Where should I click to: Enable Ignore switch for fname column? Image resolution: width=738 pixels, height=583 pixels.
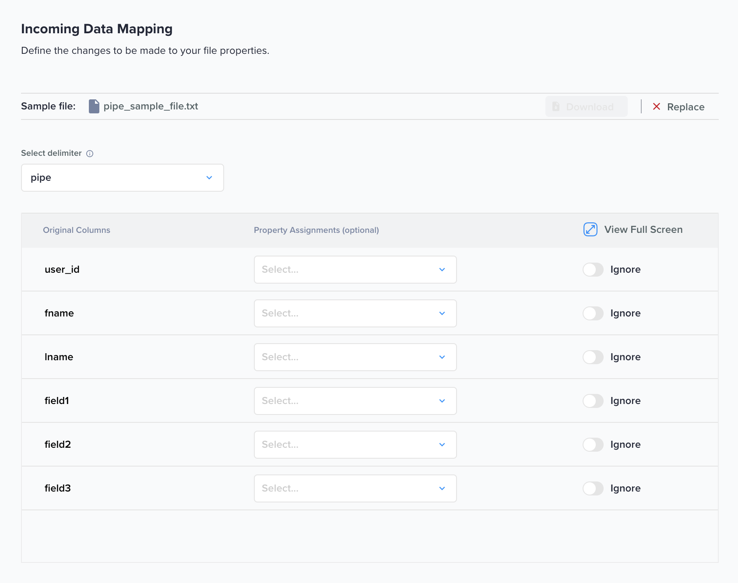pyautogui.click(x=593, y=313)
